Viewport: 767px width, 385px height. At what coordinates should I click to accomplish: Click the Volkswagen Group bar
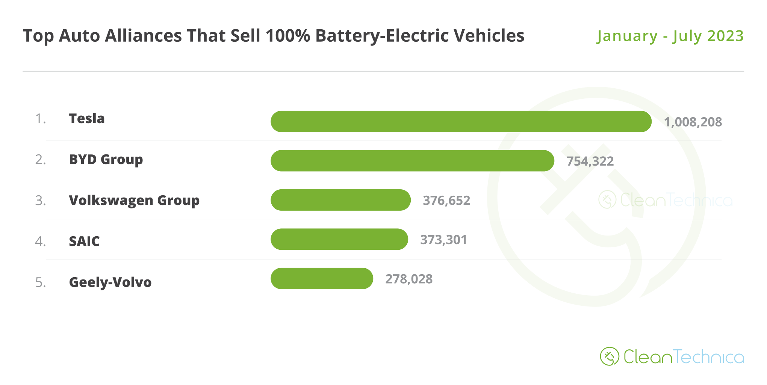tap(340, 200)
